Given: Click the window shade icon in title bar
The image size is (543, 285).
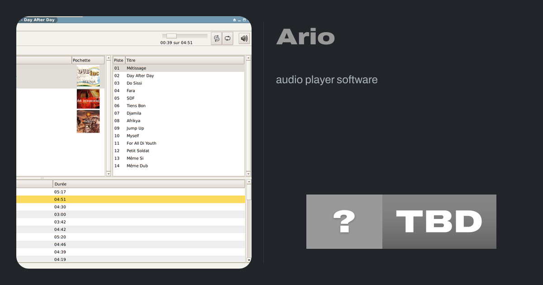Looking at the screenshot, I should click(234, 20).
